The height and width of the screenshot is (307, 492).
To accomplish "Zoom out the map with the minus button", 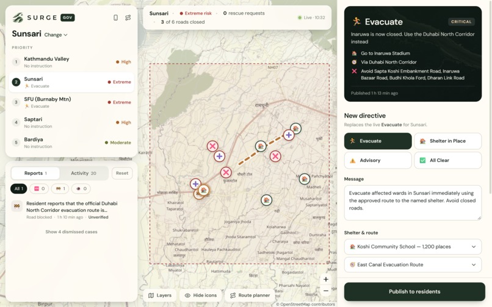I will [x=326, y=291].
